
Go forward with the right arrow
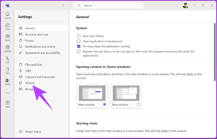pos(70,5)
